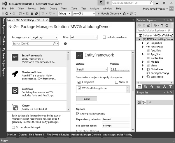Viewport: 175px width, 143px height.
Task: Toggle the 1 project(s) checkbox
Action: click(x=79, y=82)
